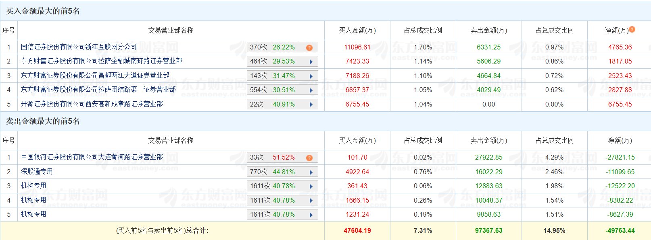Click the 买入金额(万) header in the buy table
This screenshot has height=240, width=651.
357,31
